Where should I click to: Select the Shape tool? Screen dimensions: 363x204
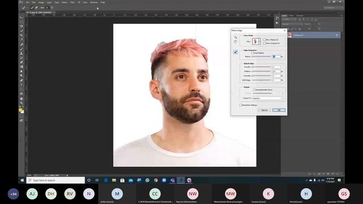(22, 93)
